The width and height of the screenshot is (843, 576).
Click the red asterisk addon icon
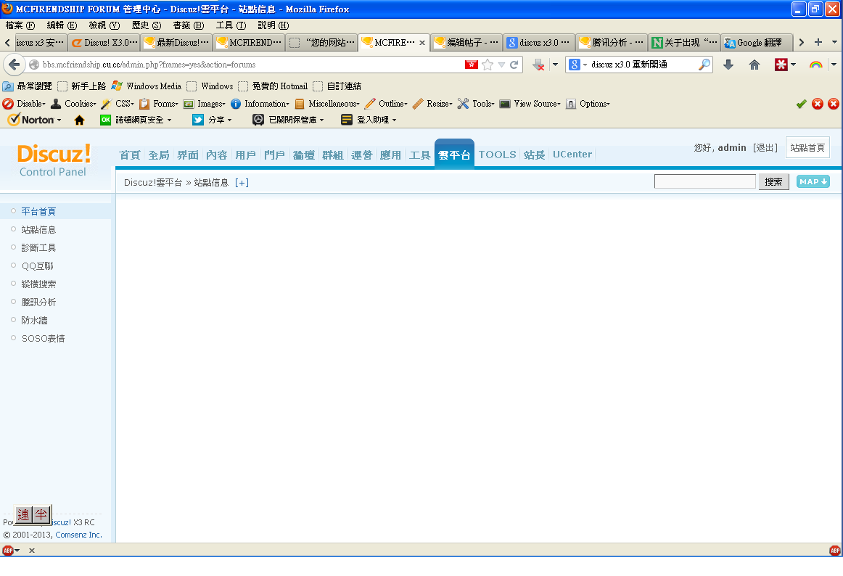781,65
